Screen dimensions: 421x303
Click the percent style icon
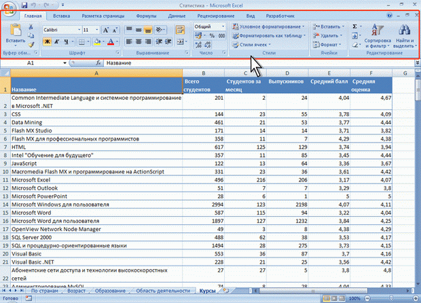pyautogui.click(x=211, y=35)
